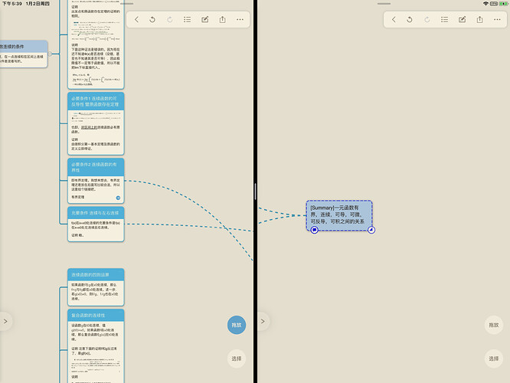Select 必要条件2 连续函数的有界性 card
The image size is (510, 383).
coord(96,181)
